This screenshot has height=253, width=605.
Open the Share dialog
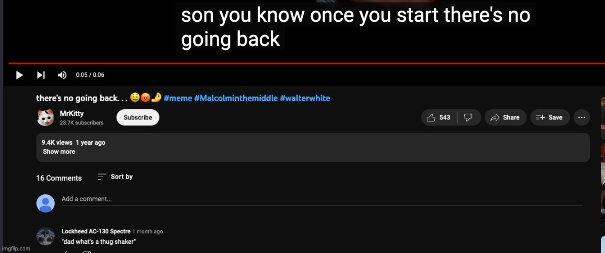tap(505, 117)
